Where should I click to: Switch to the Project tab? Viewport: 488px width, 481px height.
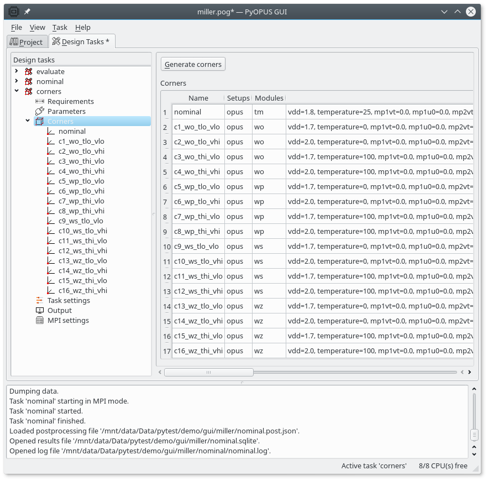click(26, 42)
